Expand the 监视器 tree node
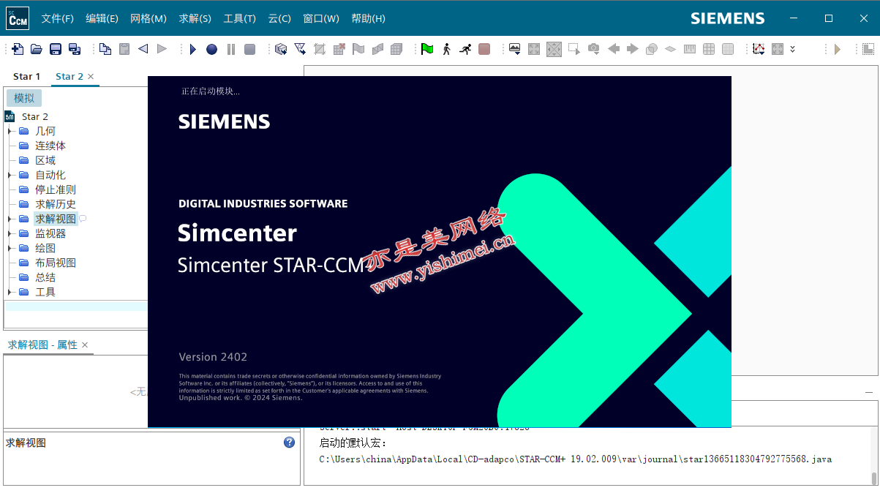The image size is (880, 504). [x=10, y=233]
